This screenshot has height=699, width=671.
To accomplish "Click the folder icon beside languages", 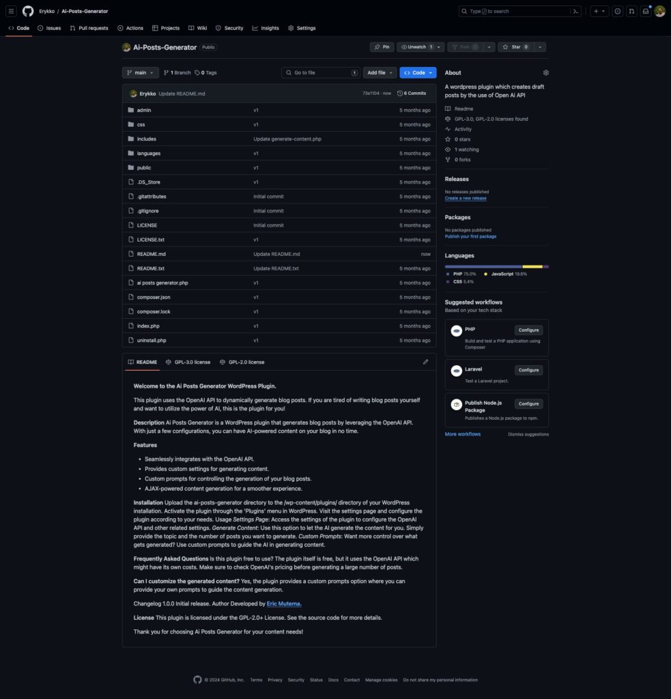I will (x=130, y=154).
